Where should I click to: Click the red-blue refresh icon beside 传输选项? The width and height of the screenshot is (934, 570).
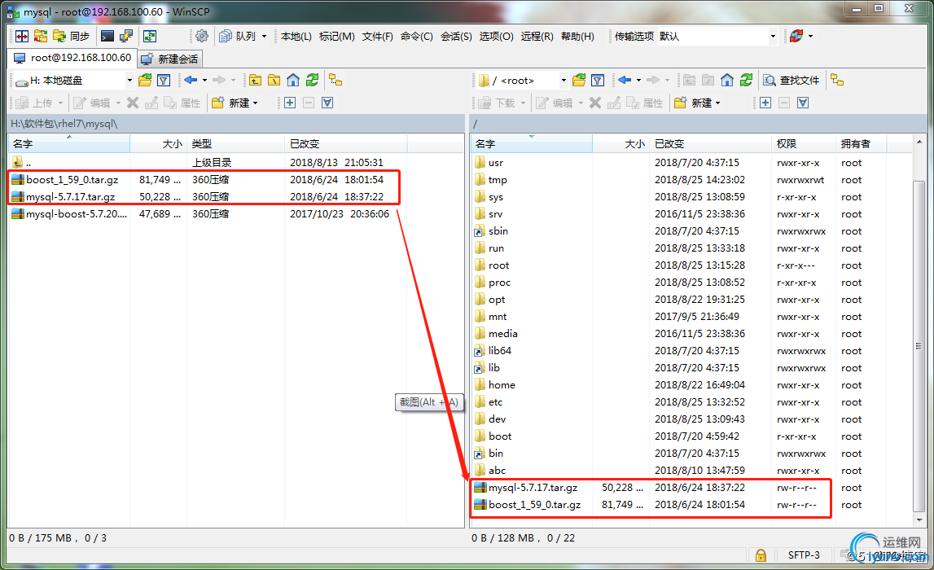[796, 37]
